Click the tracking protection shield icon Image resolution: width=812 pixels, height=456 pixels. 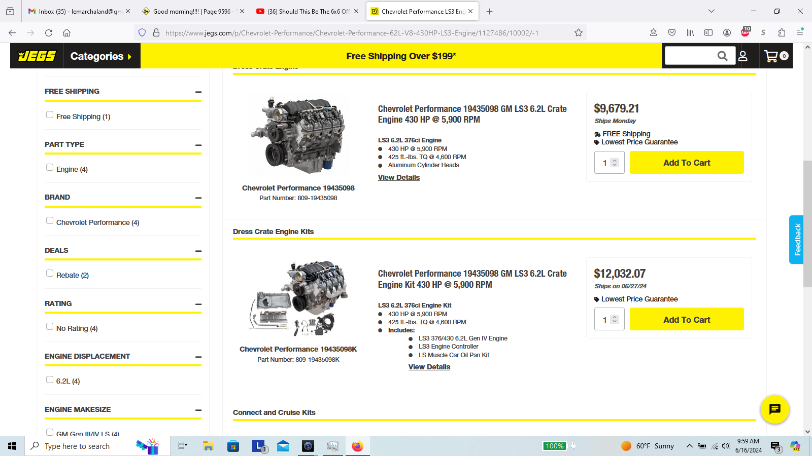142,32
